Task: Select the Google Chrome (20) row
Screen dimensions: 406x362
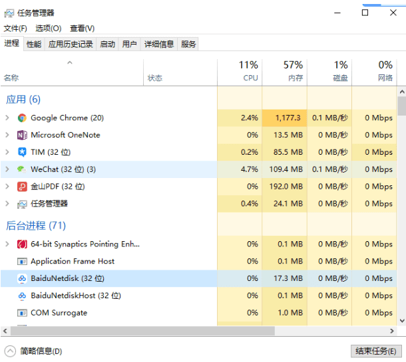Action: tap(198, 118)
